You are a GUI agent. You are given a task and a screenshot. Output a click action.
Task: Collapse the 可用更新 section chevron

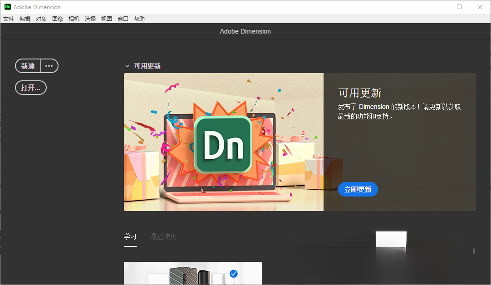click(127, 66)
